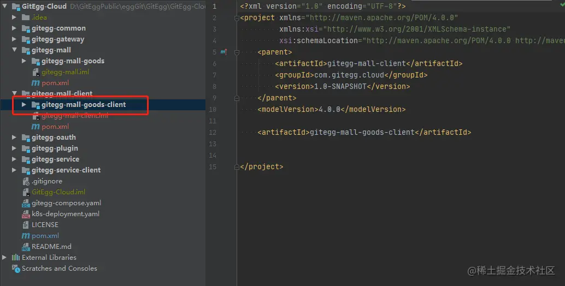Open the .gitignore file
Image resolution: width=565 pixels, height=286 pixels.
click(x=47, y=181)
